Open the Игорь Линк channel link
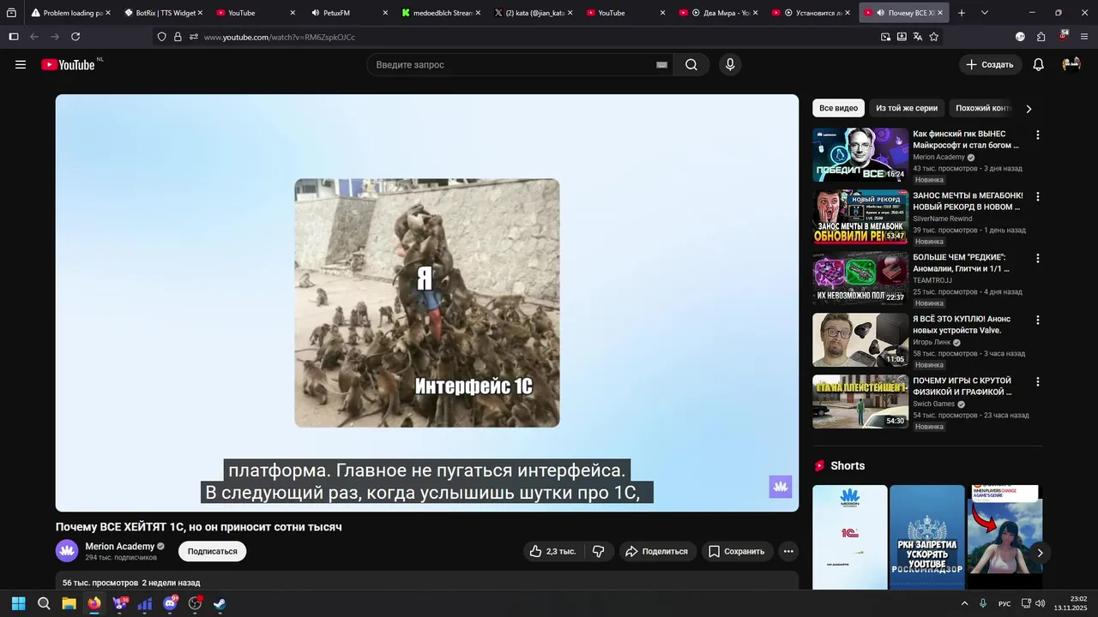1098x617 pixels. pyautogui.click(x=932, y=342)
